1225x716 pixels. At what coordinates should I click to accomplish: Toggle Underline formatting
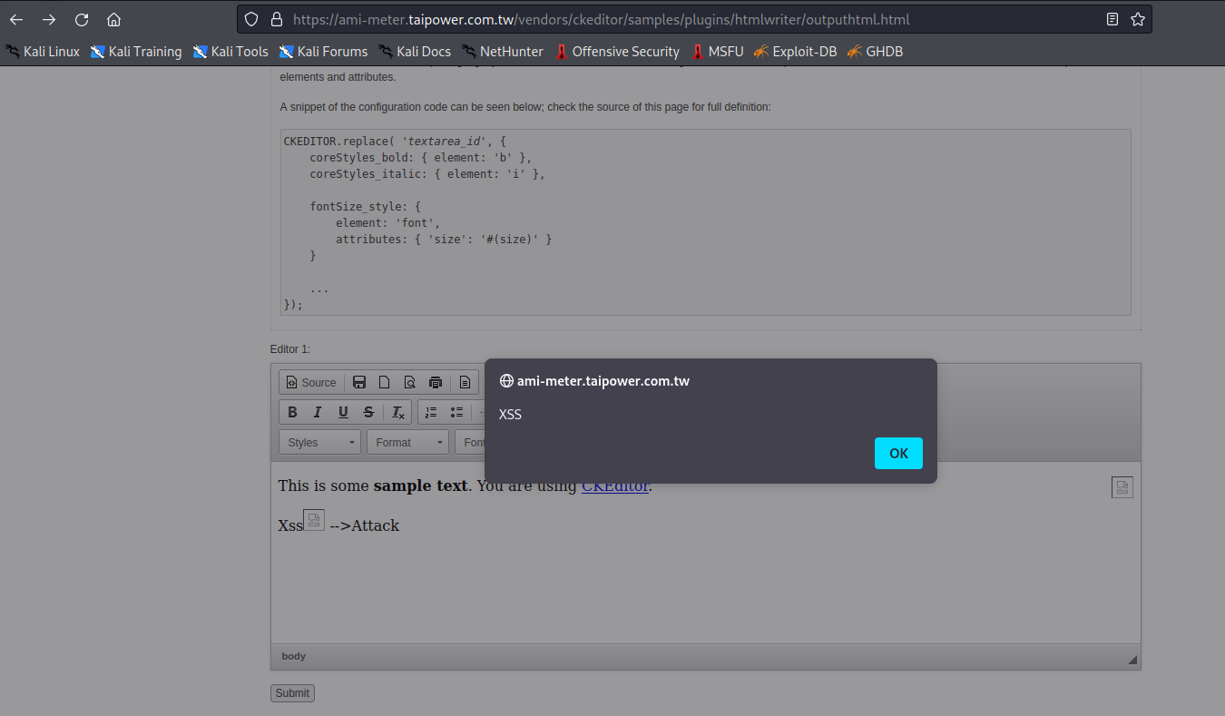343,412
